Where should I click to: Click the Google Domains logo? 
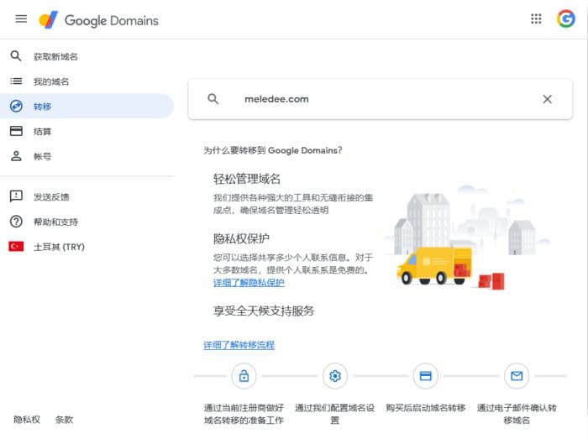pos(98,20)
